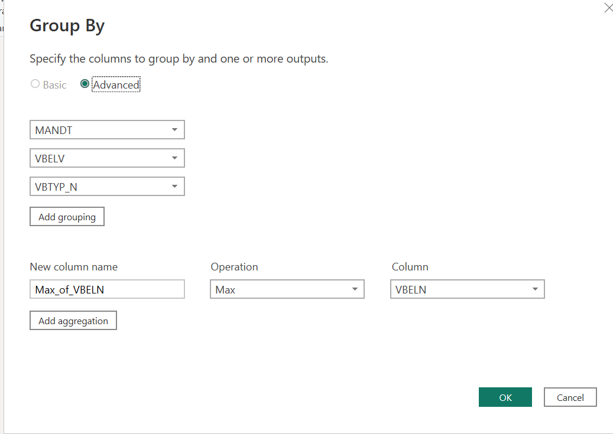
Task: Close the Group By dialog
Action: coord(608,8)
